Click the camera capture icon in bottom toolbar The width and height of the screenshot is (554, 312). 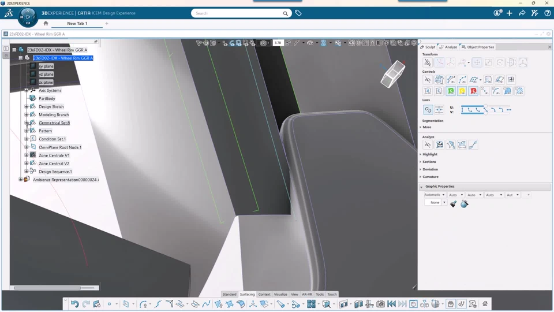coord(380,304)
